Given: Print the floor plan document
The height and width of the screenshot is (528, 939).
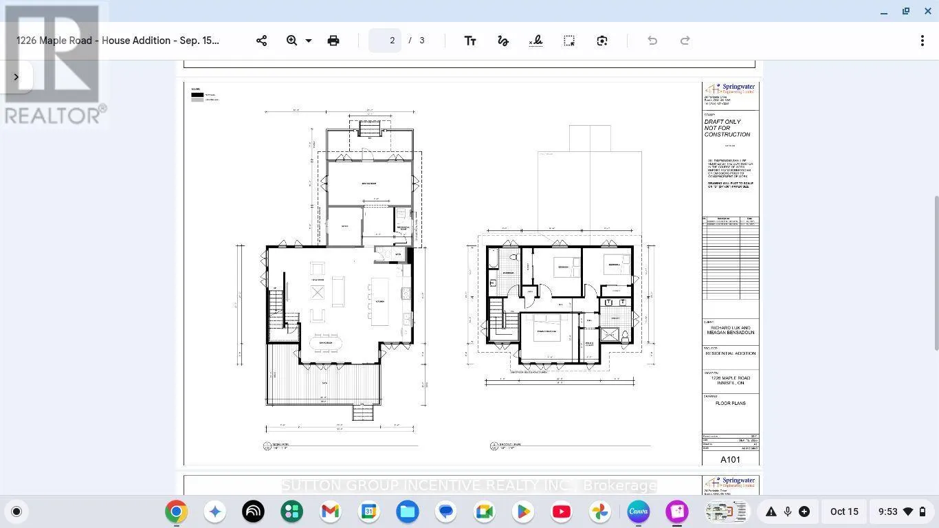Looking at the screenshot, I should pos(333,41).
